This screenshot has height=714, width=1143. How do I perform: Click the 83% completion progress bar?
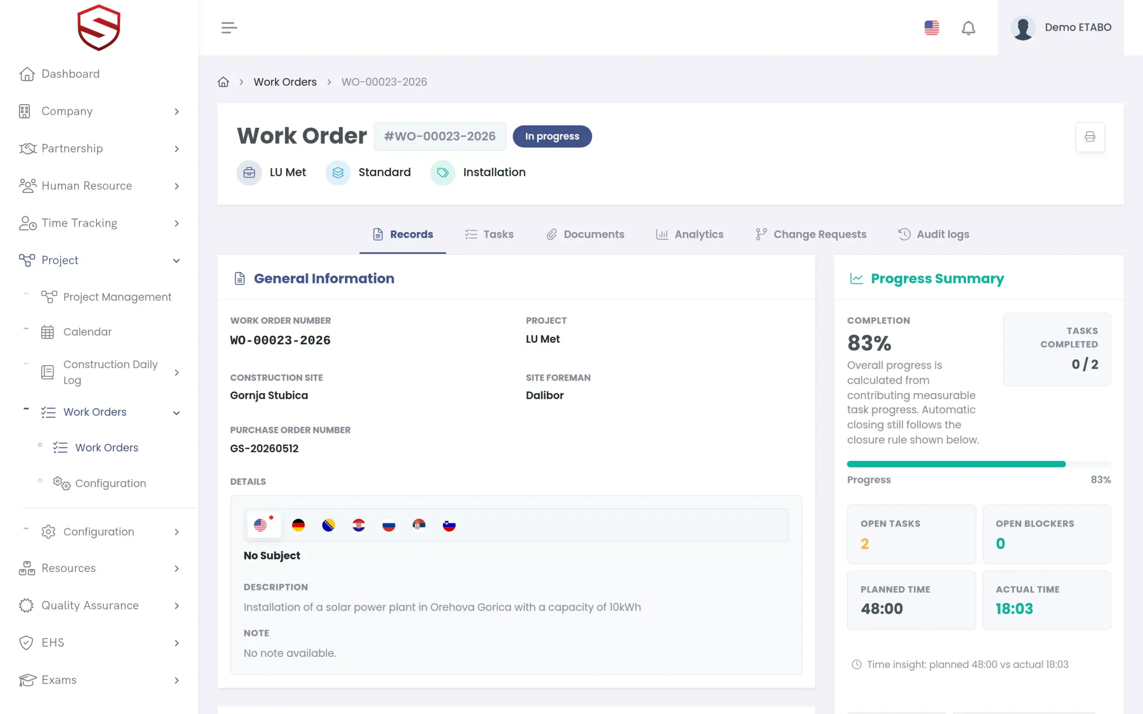click(x=979, y=464)
